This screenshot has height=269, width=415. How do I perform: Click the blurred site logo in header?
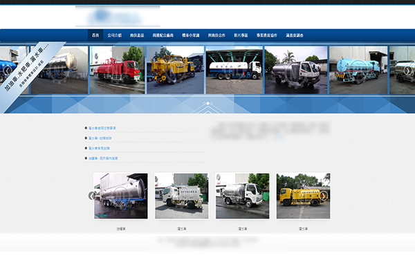click(x=118, y=17)
